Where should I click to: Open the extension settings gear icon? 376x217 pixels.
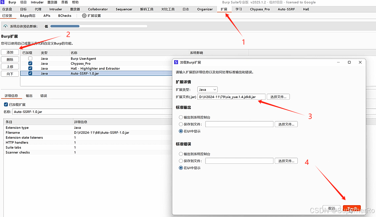pos(84,16)
